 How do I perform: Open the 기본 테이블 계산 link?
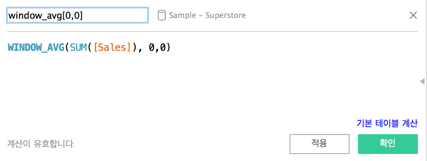[x=387, y=123]
